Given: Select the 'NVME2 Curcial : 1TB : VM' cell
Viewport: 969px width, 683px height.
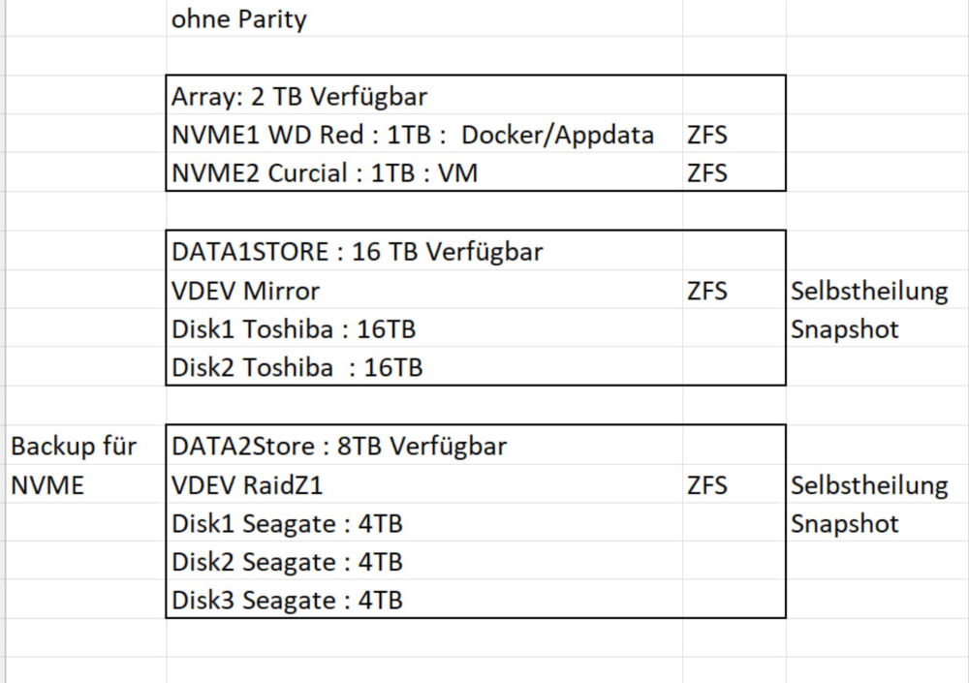Looking at the screenshot, I should 424,172.
